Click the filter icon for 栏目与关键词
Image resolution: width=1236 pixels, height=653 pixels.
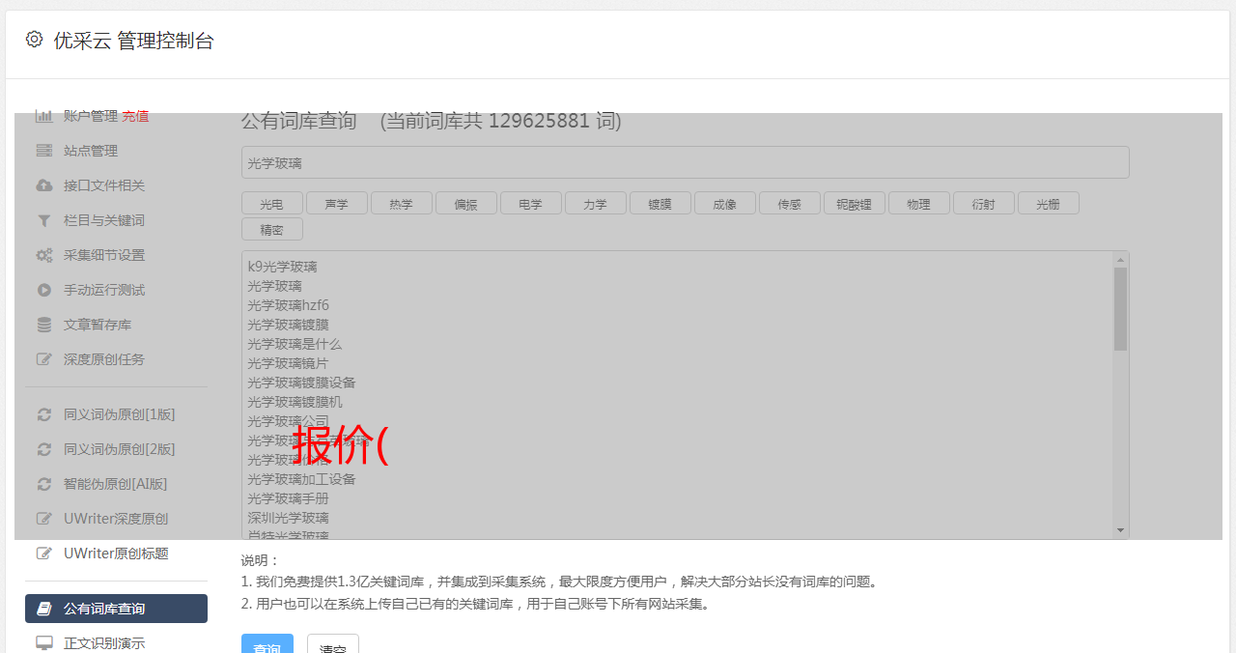(43, 220)
